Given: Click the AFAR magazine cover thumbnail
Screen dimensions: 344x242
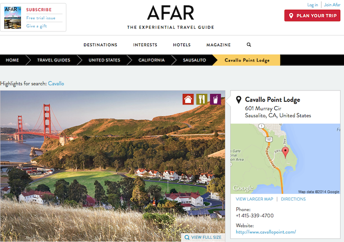Looking at the screenshot, I should (13, 18).
